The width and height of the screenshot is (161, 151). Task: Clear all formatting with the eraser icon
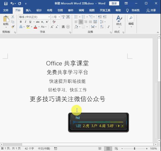54,22
